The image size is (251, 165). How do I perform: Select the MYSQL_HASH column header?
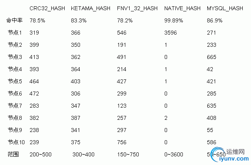[225, 8]
